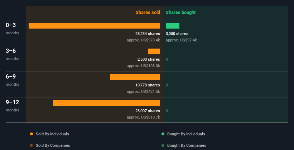Click the zero bought value in 9–12 months row

click(167, 111)
